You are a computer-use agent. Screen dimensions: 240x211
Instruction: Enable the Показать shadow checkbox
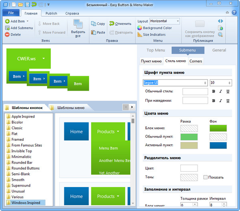click(x=206, y=177)
